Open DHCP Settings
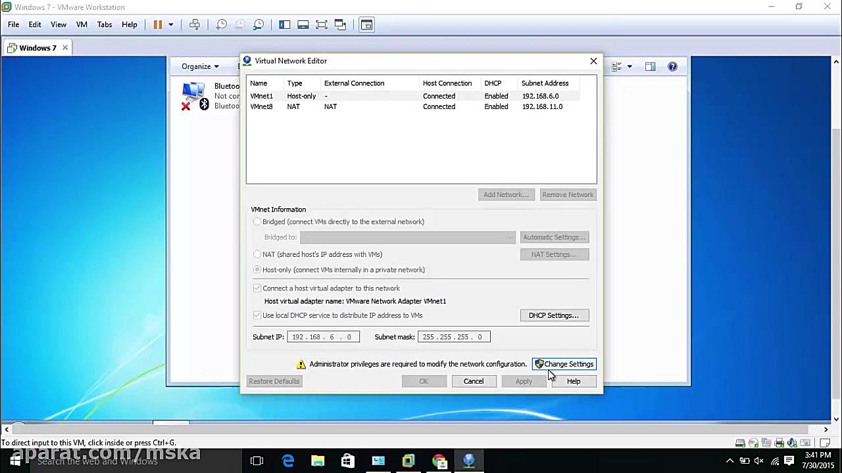This screenshot has height=473, width=842. 554,315
